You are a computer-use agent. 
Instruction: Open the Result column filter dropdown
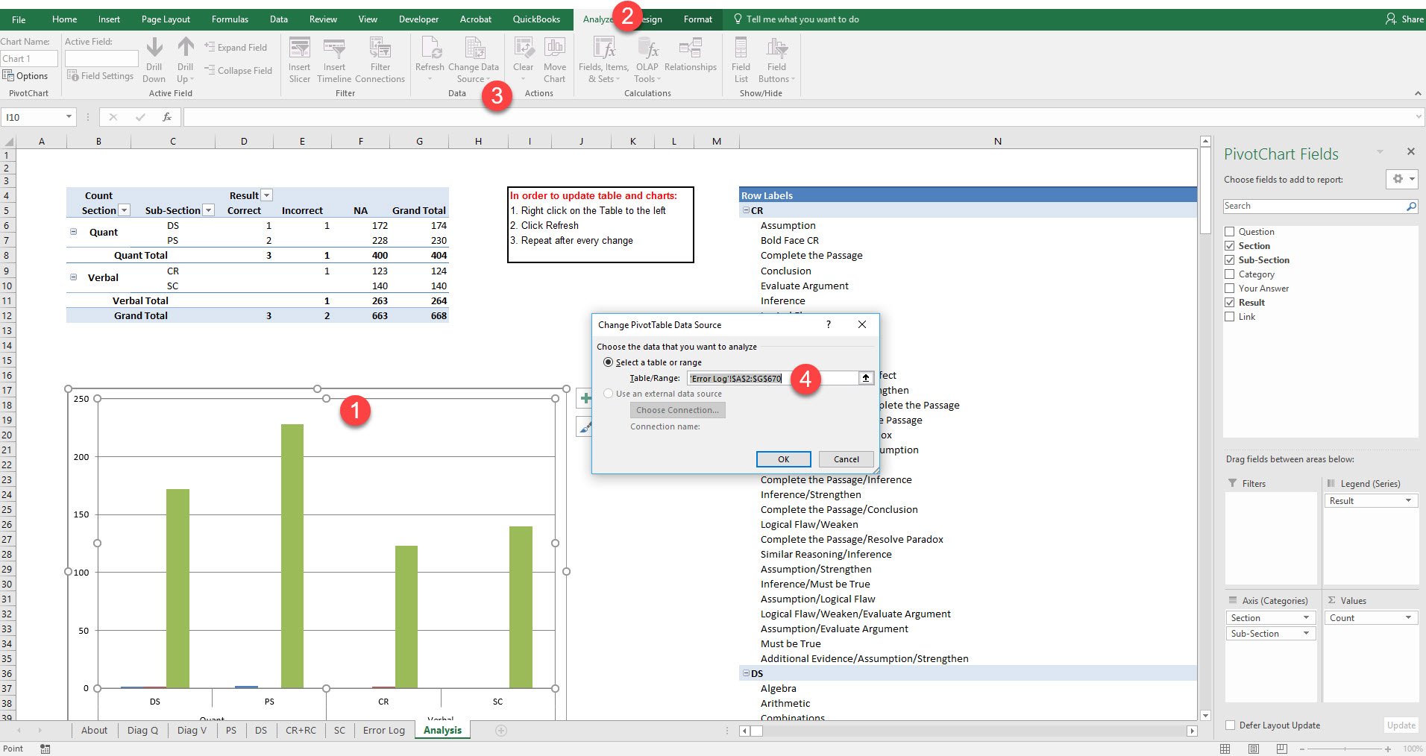point(267,195)
